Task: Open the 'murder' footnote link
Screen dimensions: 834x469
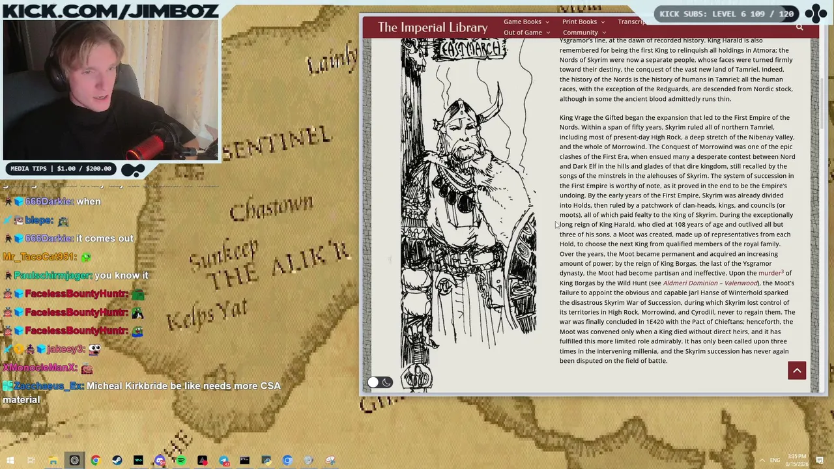Action: (771, 274)
